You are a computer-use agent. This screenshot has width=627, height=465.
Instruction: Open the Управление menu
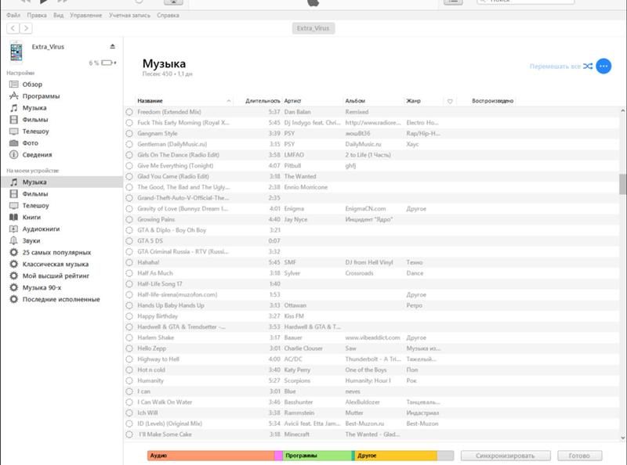(86, 15)
